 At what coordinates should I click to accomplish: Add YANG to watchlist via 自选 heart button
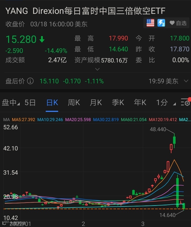click(178, 23)
